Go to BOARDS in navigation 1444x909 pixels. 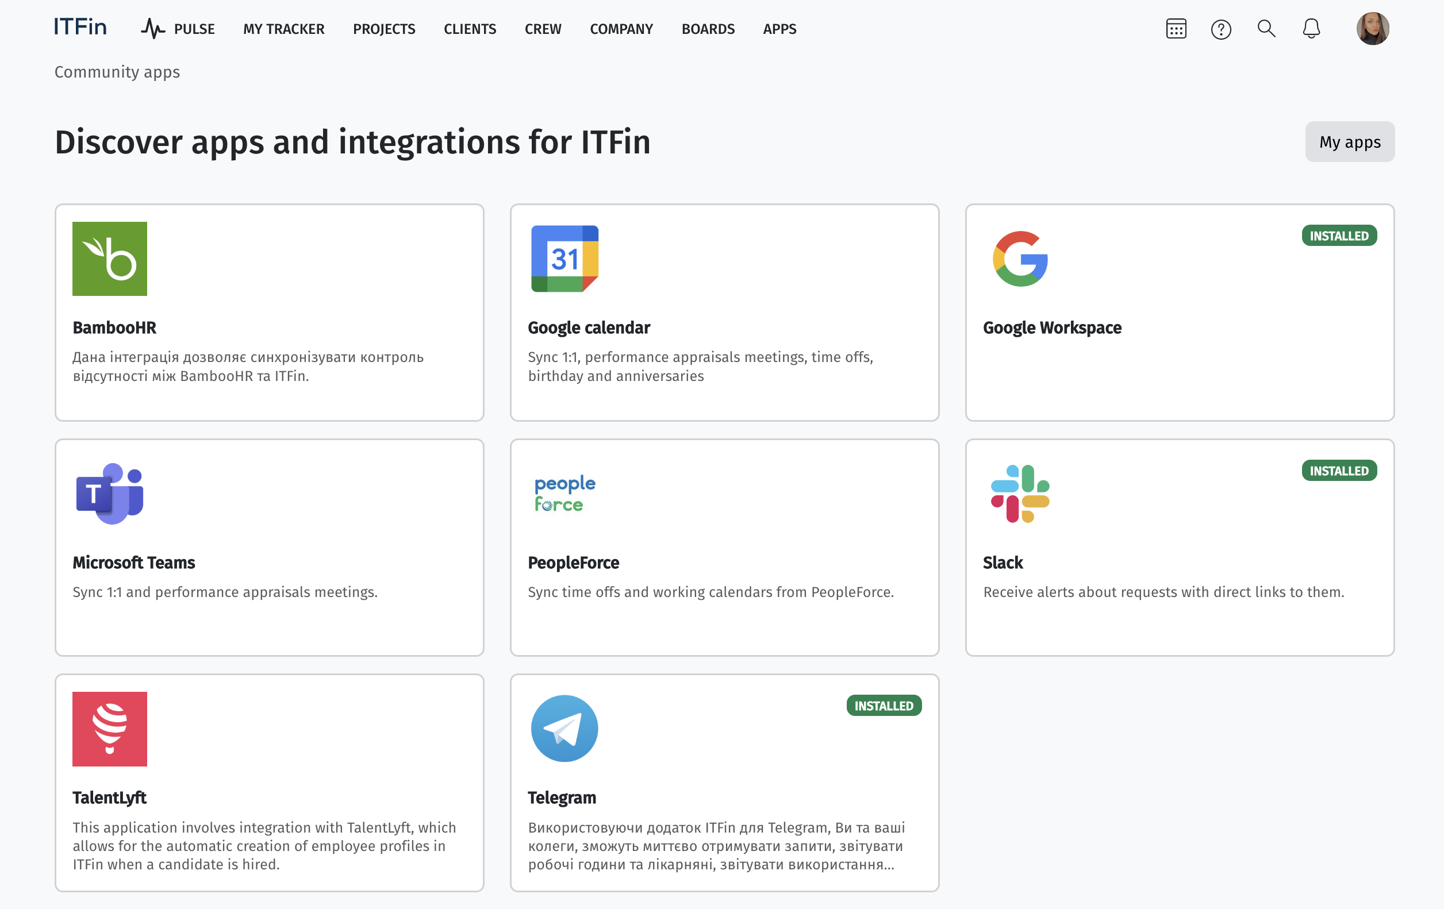click(x=708, y=29)
